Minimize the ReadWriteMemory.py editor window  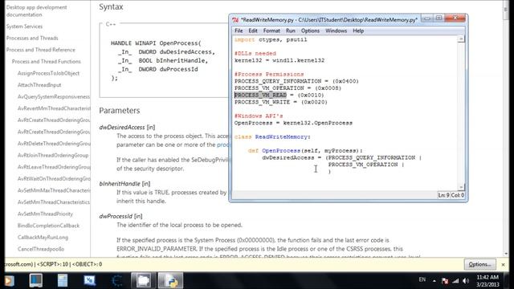point(426,18)
